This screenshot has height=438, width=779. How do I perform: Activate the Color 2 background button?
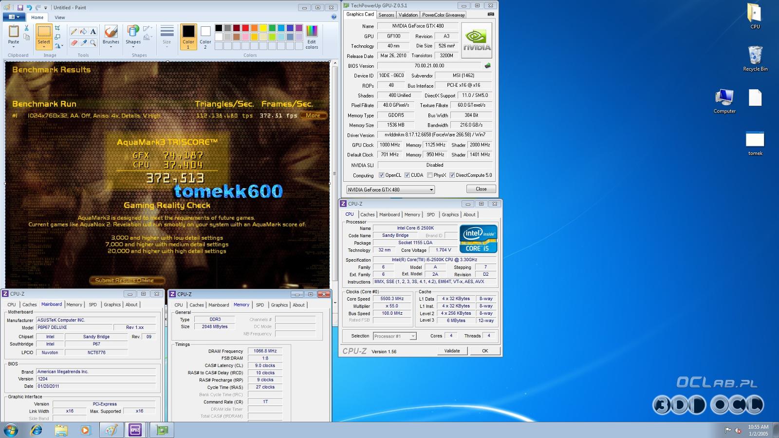[x=205, y=37]
